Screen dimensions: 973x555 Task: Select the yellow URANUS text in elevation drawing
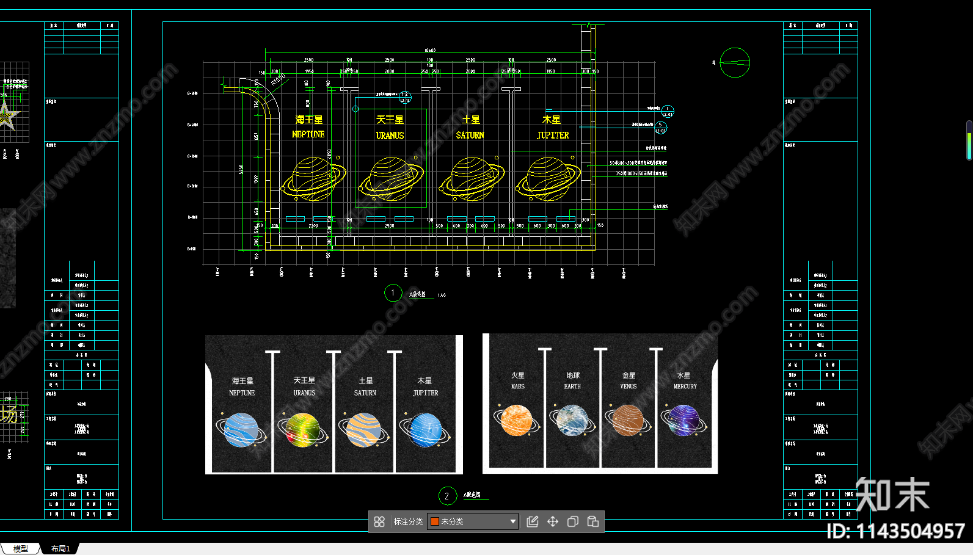tap(390, 136)
